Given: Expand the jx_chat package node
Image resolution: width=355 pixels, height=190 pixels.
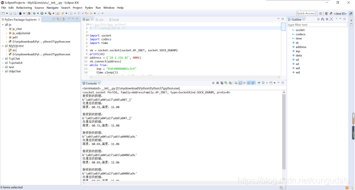Looking at the screenshot, I should click(6, 29).
